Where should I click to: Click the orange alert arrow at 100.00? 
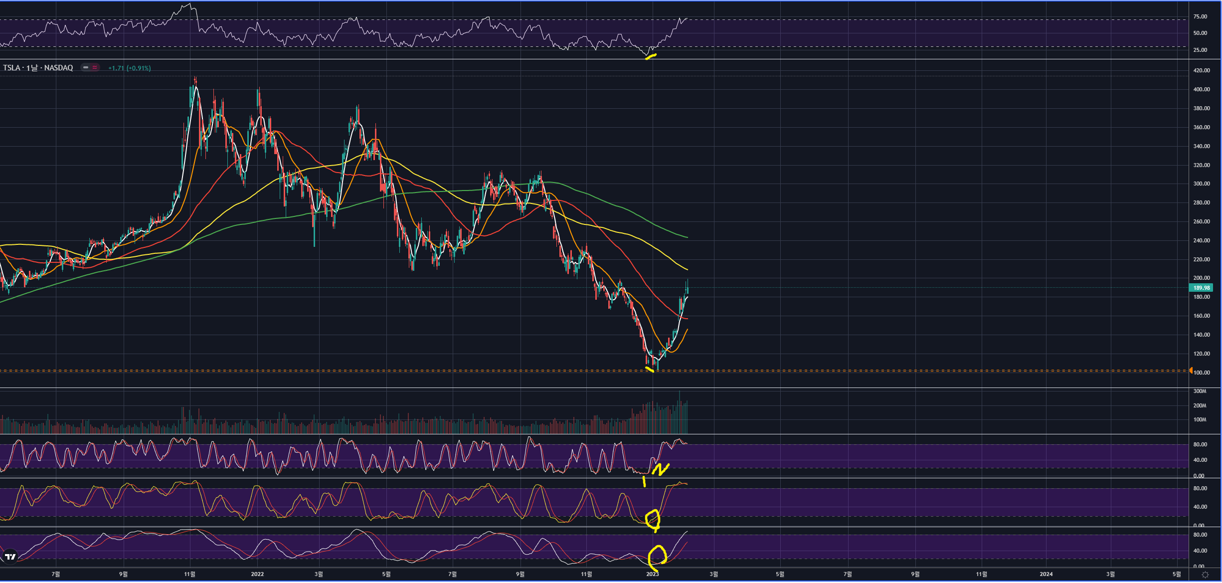coord(1191,371)
